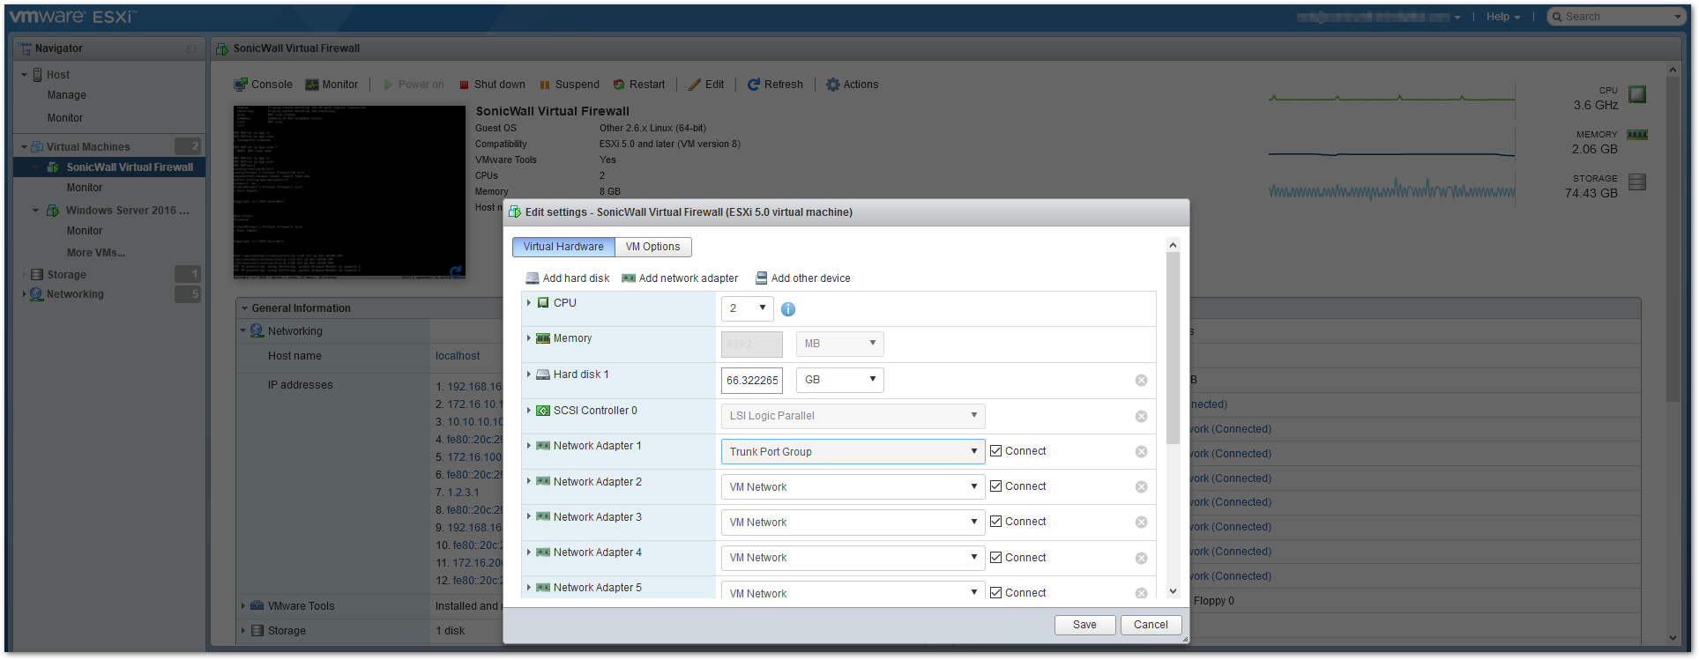Click the Edit pencil toolbar button
1699x660 pixels.
point(706,85)
